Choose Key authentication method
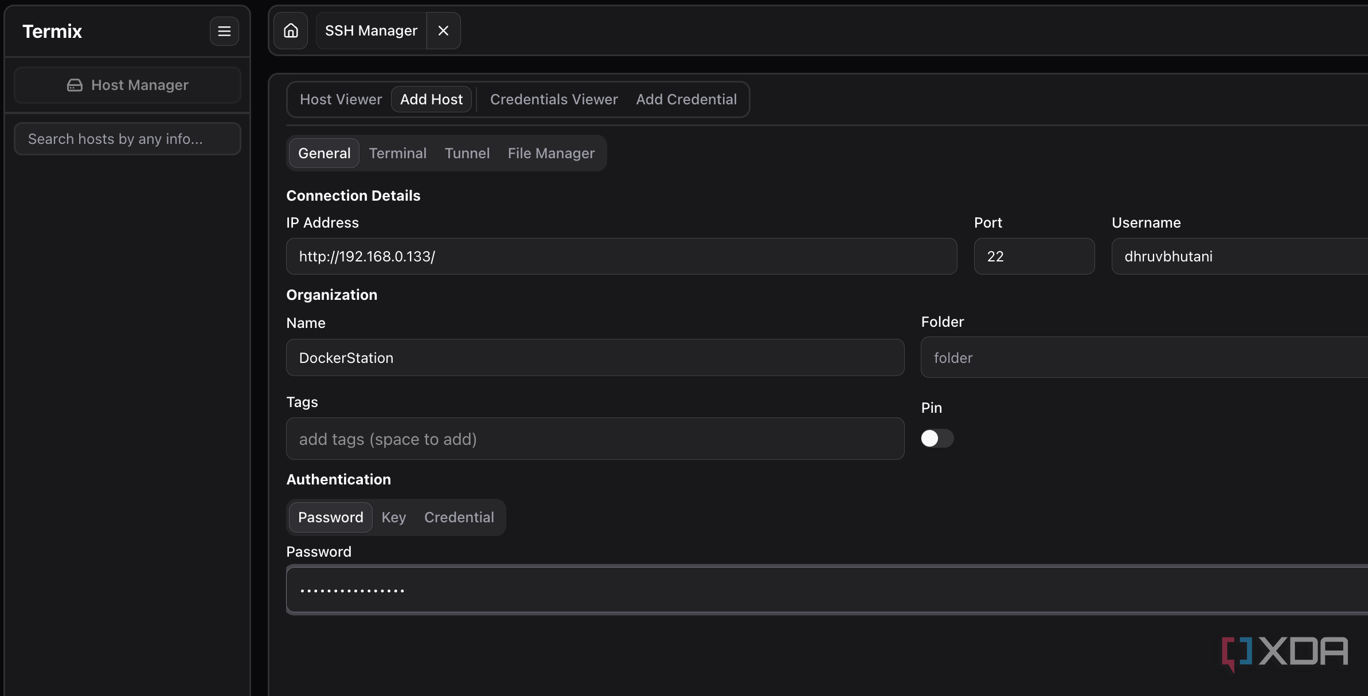 pyautogui.click(x=393, y=517)
